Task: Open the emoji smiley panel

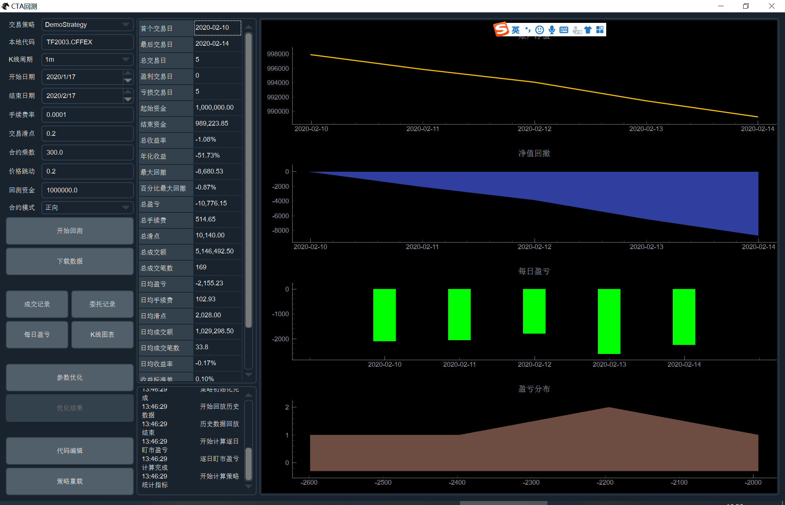Action: pyautogui.click(x=540, y=30)
